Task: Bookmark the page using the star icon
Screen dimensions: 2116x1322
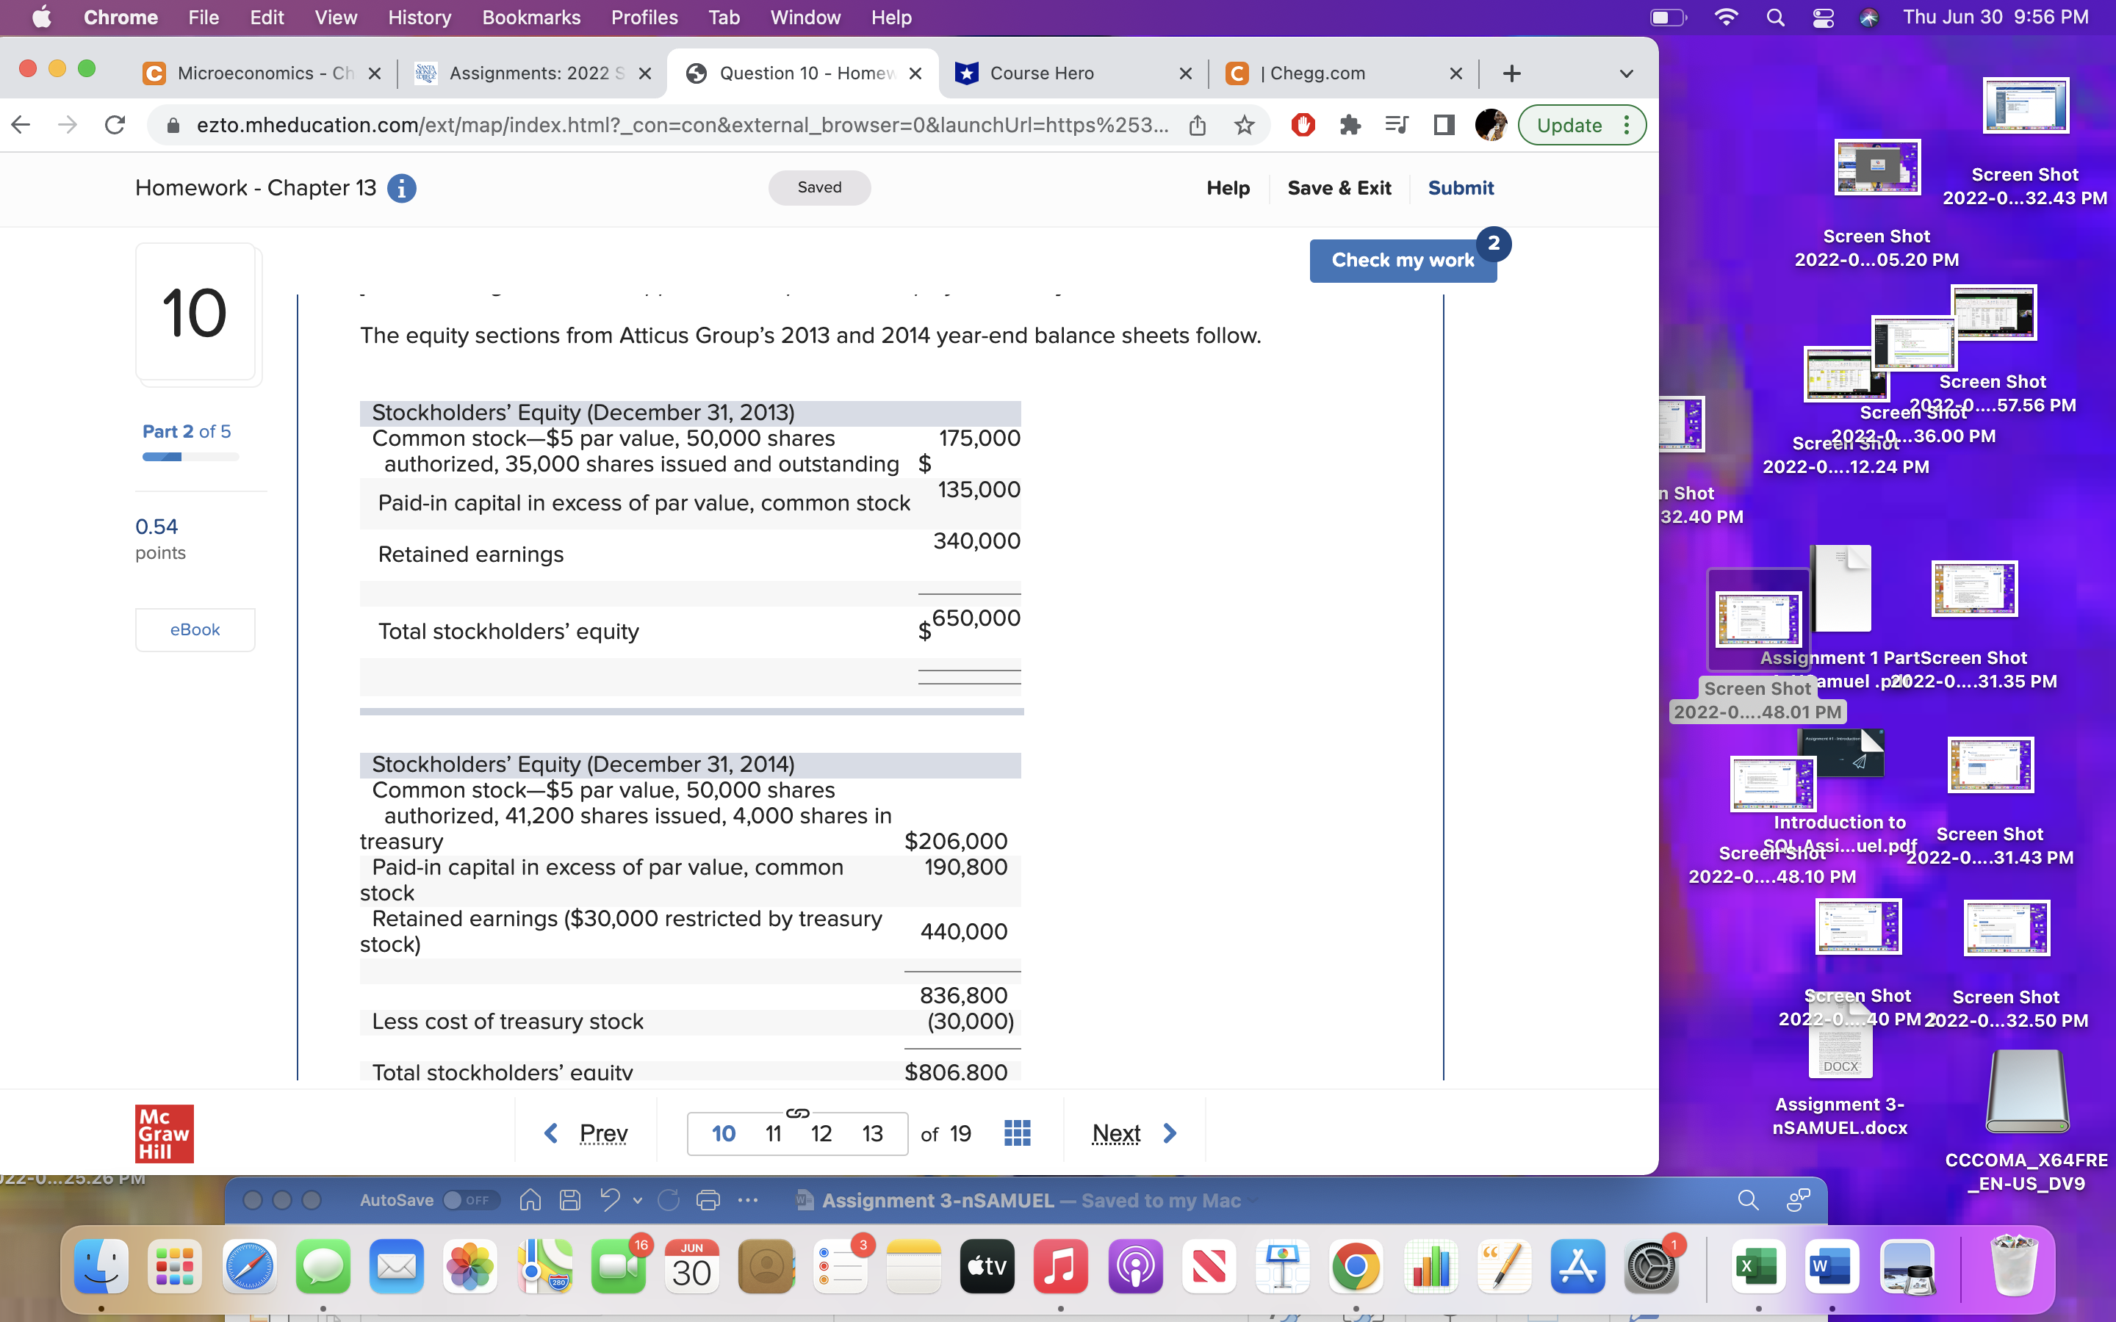Action: 1244,125
